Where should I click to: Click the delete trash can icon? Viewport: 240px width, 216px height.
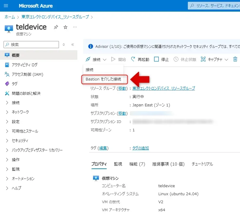coord(235,59)
